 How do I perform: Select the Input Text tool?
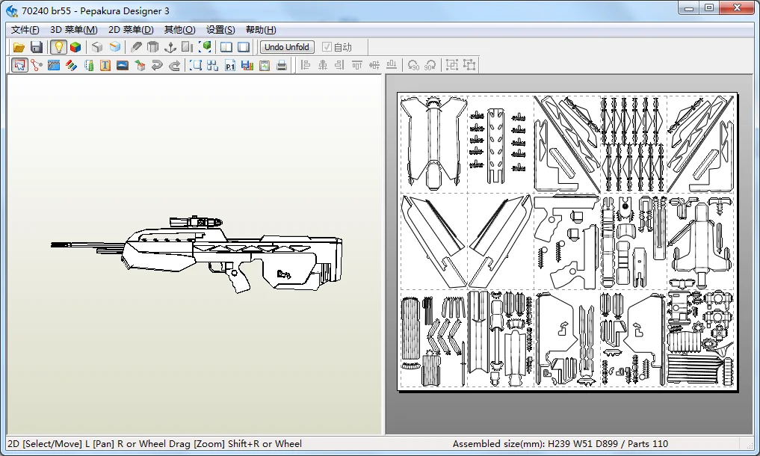pos(105,65)
